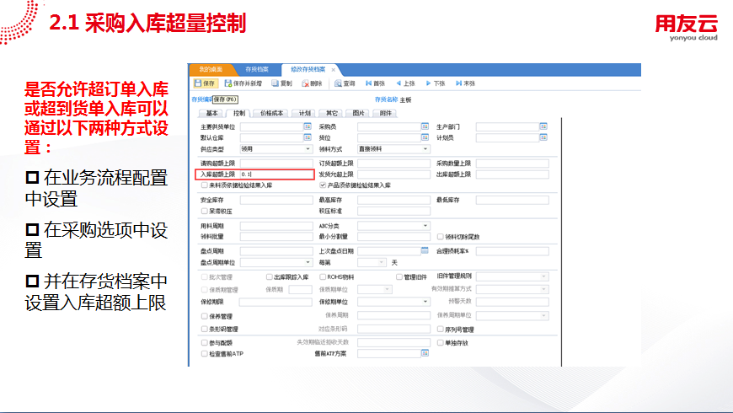Check the 出库跟踪入库 checkbox
Image resolution: width=733 pixels, height=413 pixels.
pyautogui.click(x=270, y=277)
